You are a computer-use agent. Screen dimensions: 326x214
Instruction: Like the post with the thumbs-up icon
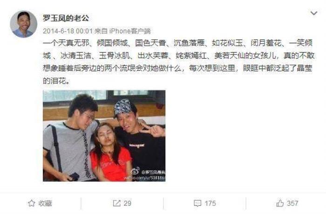280,203
